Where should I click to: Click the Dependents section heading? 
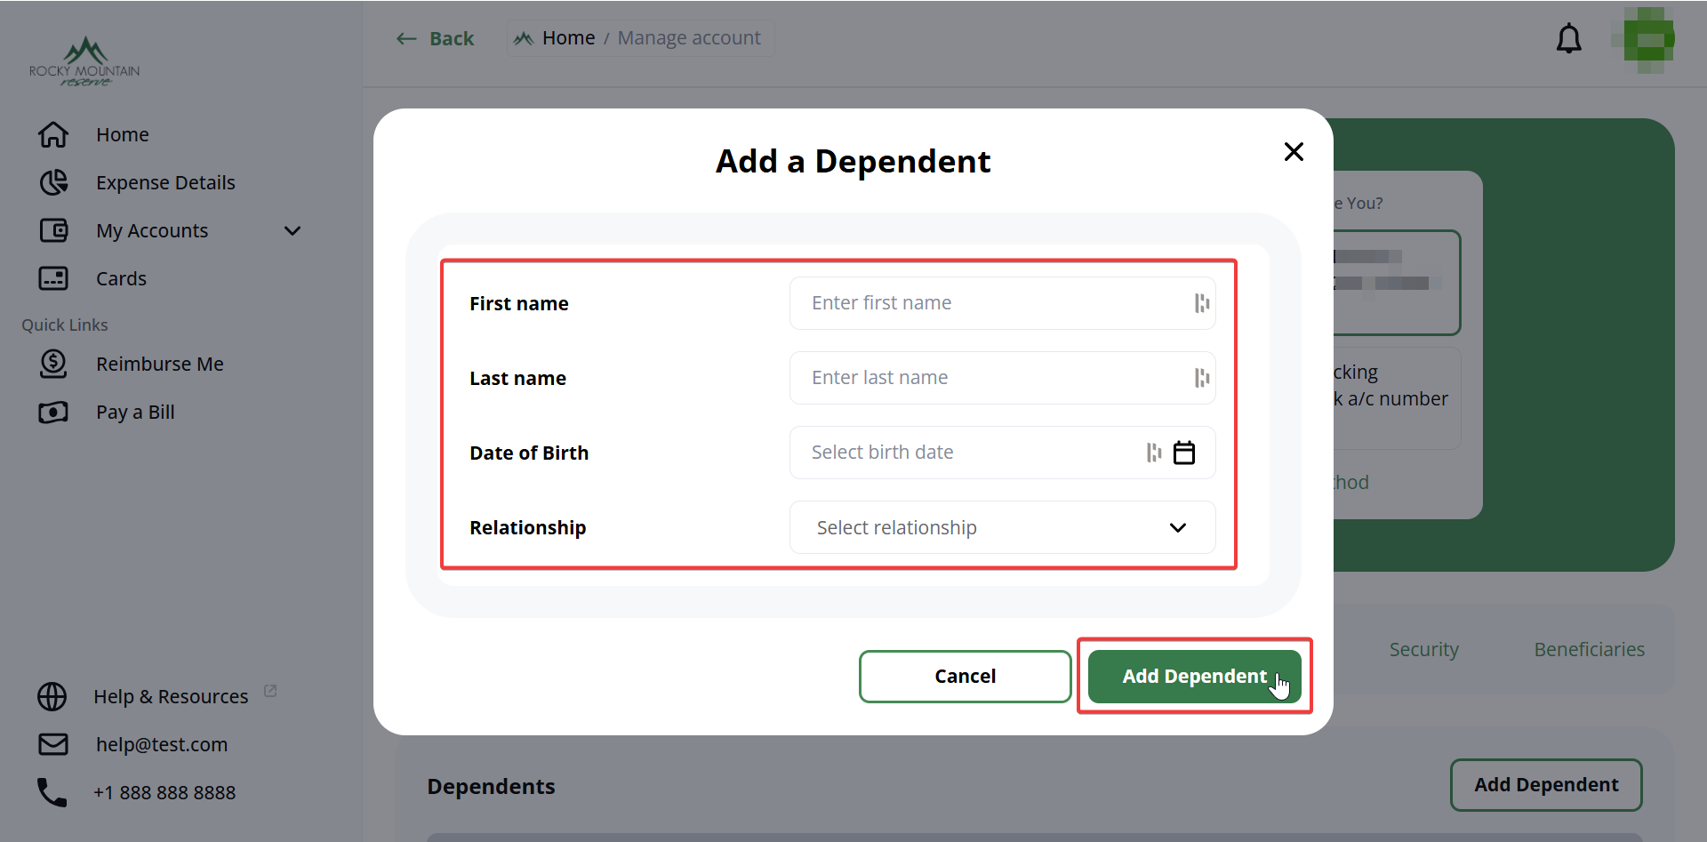(x=491, y=787)
